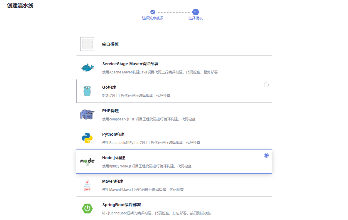Click the PHP elephant icon
Screen dimensions: 348x220
tap(87, 115)
